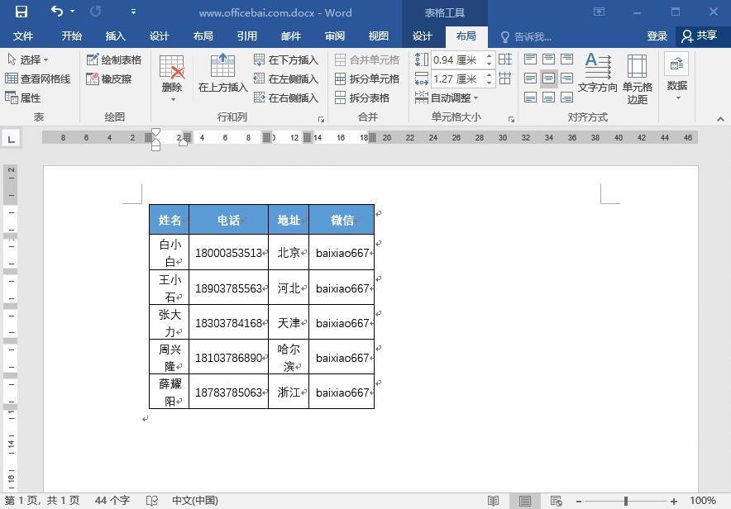Click the 数据 sort icon on ribbon
This screenshot has height=509, width=731.
(x=677, y=74)
